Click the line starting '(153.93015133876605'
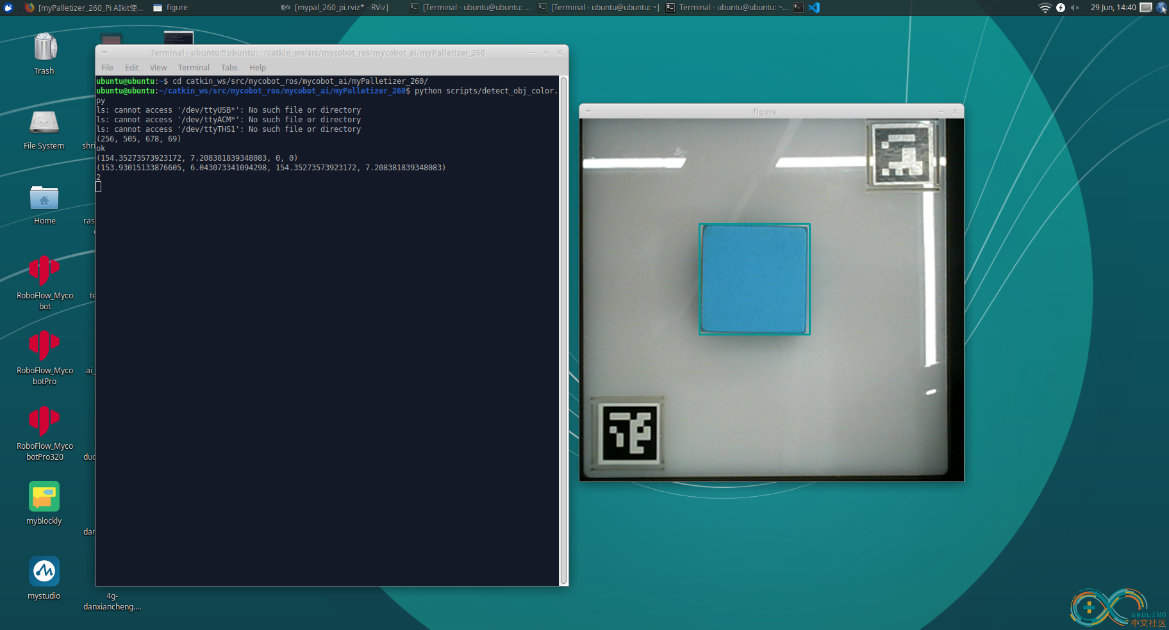Image resolution: width=1169 pixels, height=630 pixels. [x=271, y=168]
